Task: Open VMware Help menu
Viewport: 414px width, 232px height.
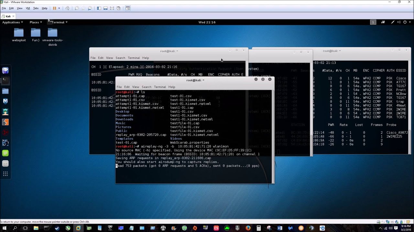Action: 45,8
